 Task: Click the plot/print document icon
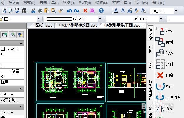(11, 11)
